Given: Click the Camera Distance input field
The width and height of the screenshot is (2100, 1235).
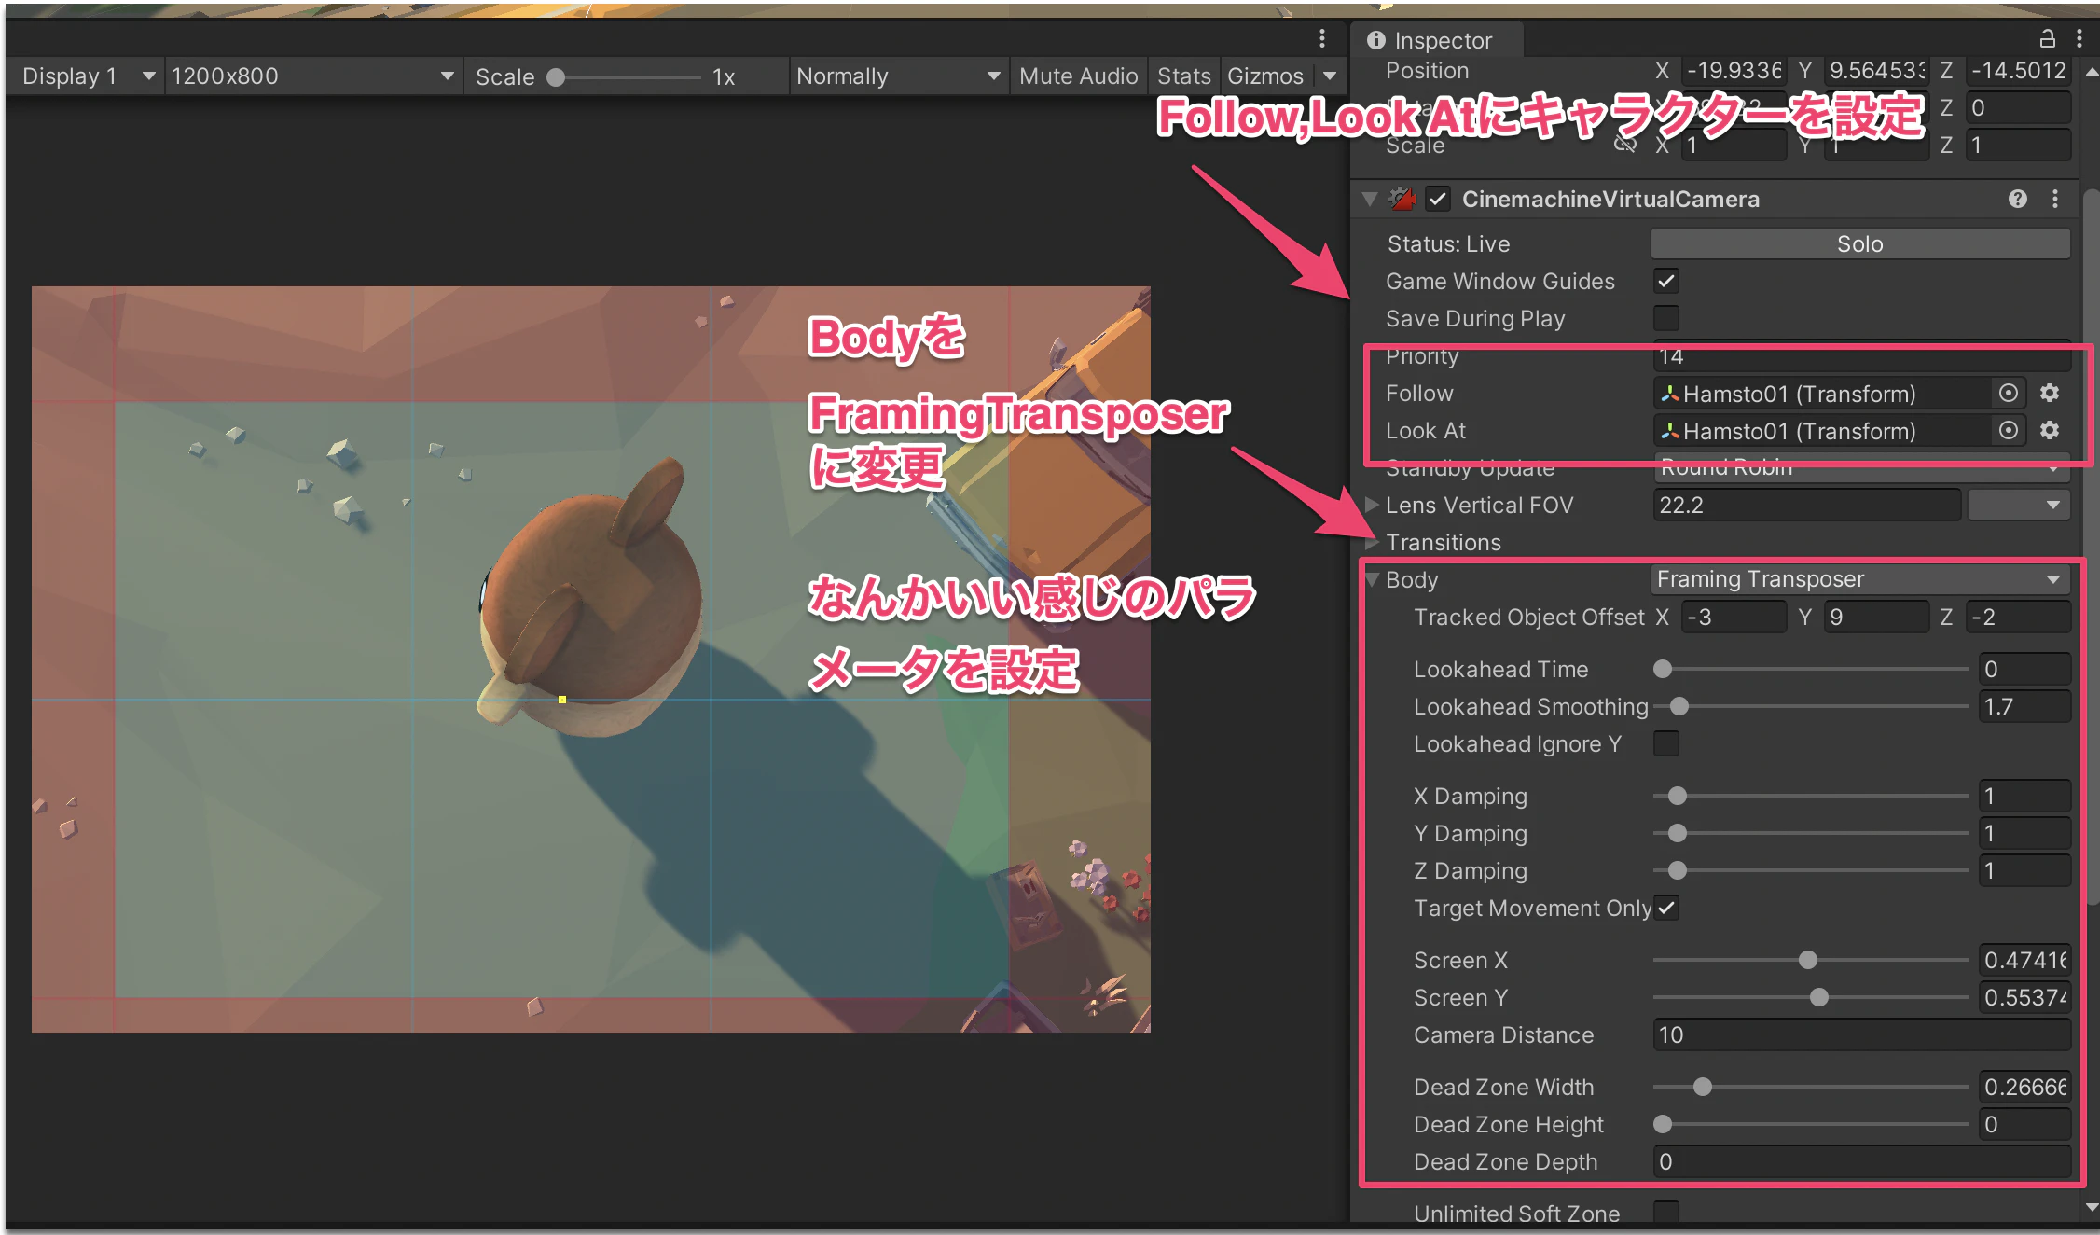Looking at the screenshot, I should click(1860, 1034).
